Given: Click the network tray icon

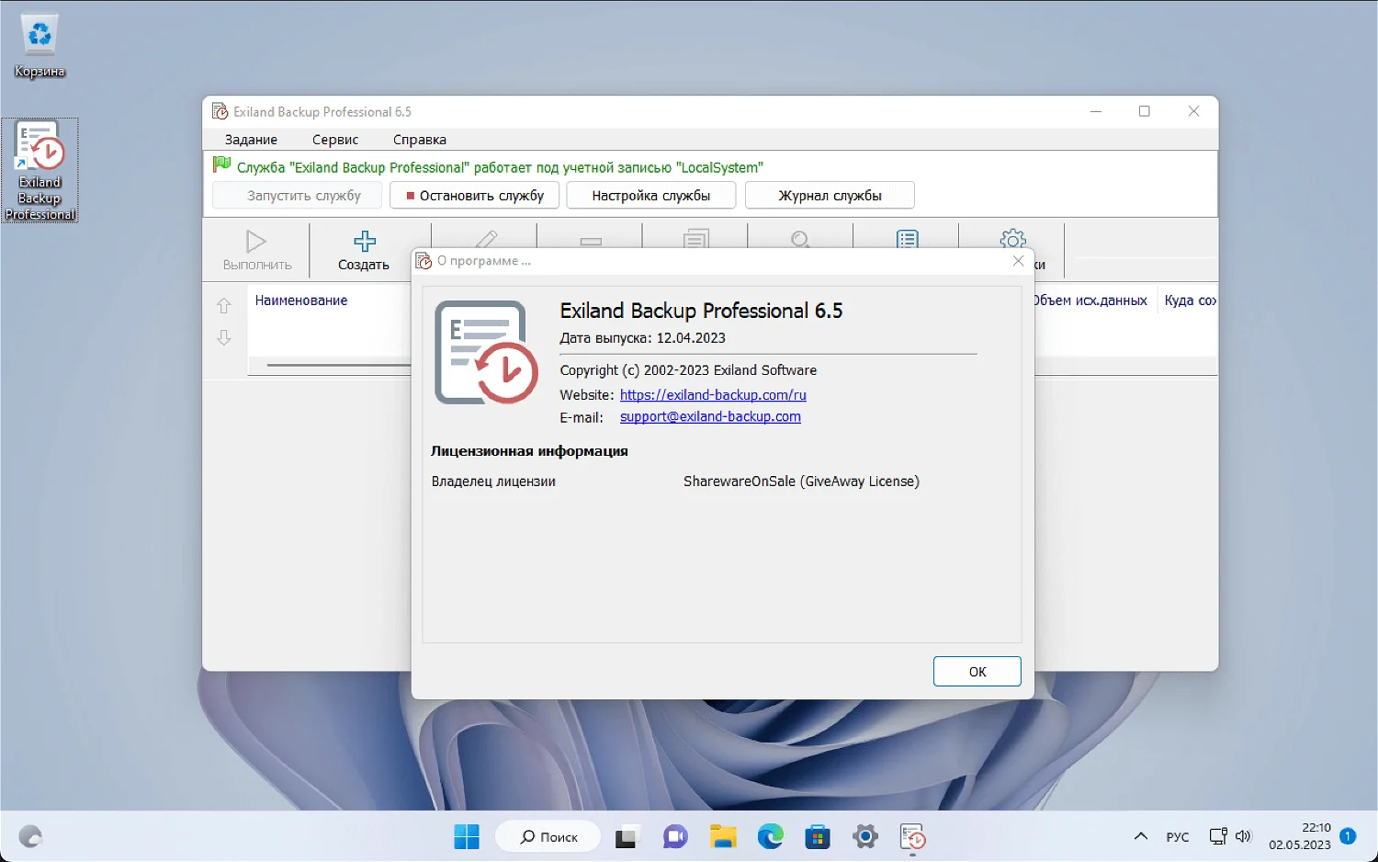Looking at the screenshot, I should tap(1218, 836).
